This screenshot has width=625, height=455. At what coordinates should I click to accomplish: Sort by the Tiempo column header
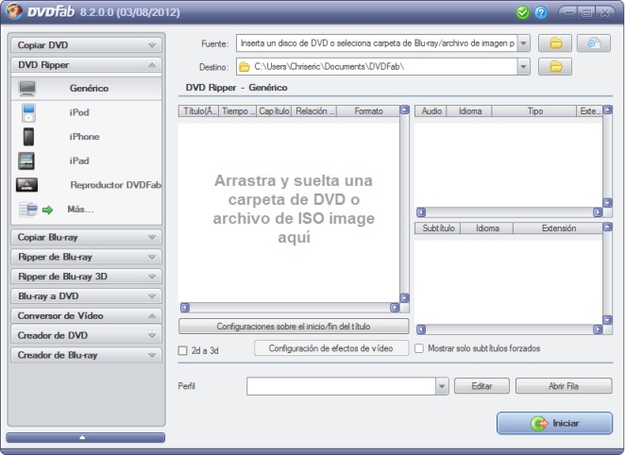click(238, 111)
